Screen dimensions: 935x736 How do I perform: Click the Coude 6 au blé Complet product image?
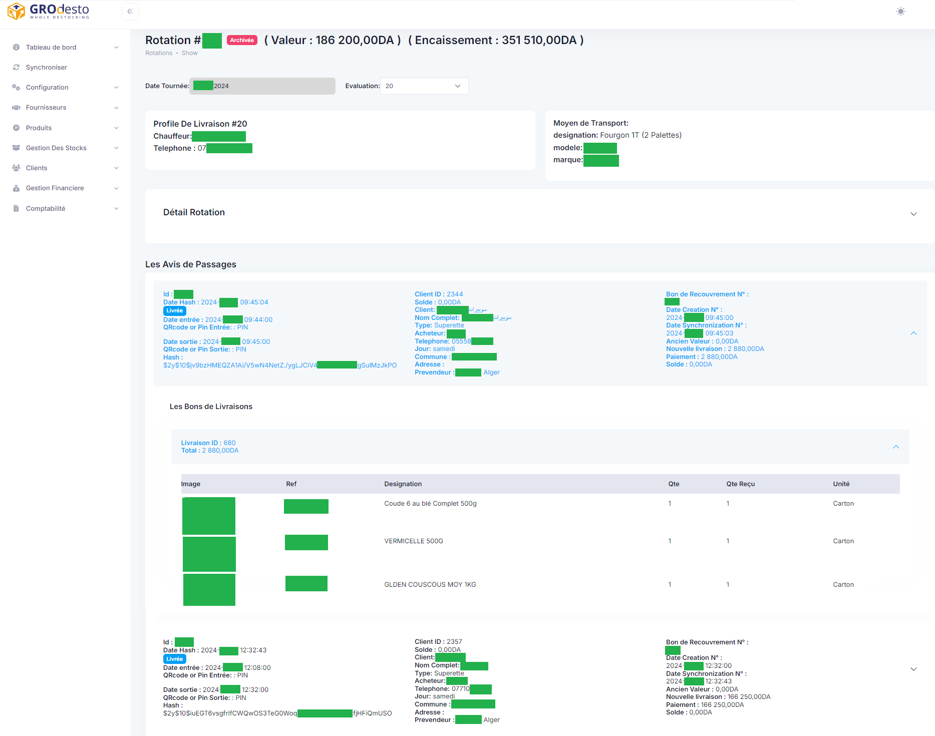pos(209,516)
